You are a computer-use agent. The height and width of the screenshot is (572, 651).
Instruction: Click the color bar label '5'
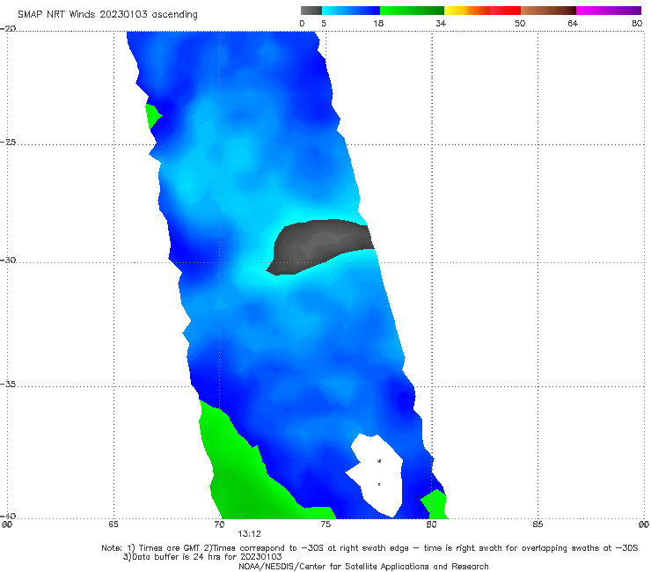point(324,23)
